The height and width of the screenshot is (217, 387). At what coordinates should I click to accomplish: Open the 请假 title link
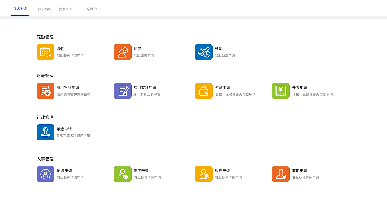point(60,49)
